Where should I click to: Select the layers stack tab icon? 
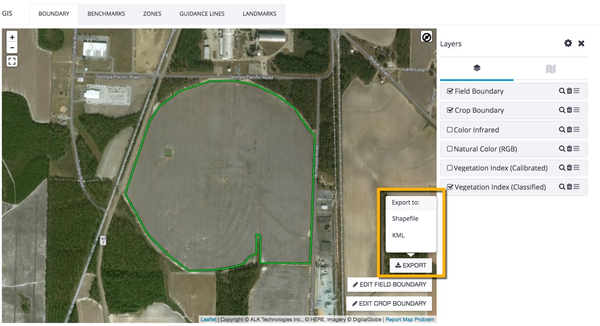(x=477, y=68)
